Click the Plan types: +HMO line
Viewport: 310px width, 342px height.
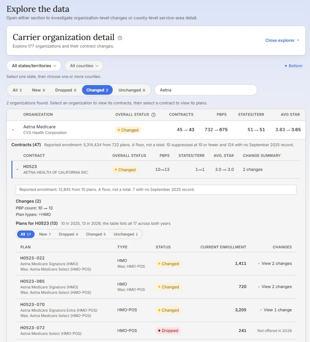click(x=33, y=215)
